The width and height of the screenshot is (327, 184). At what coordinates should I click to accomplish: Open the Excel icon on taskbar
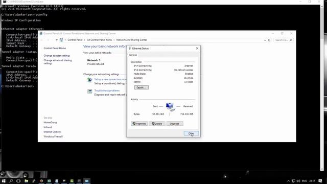tap(49, 180)
